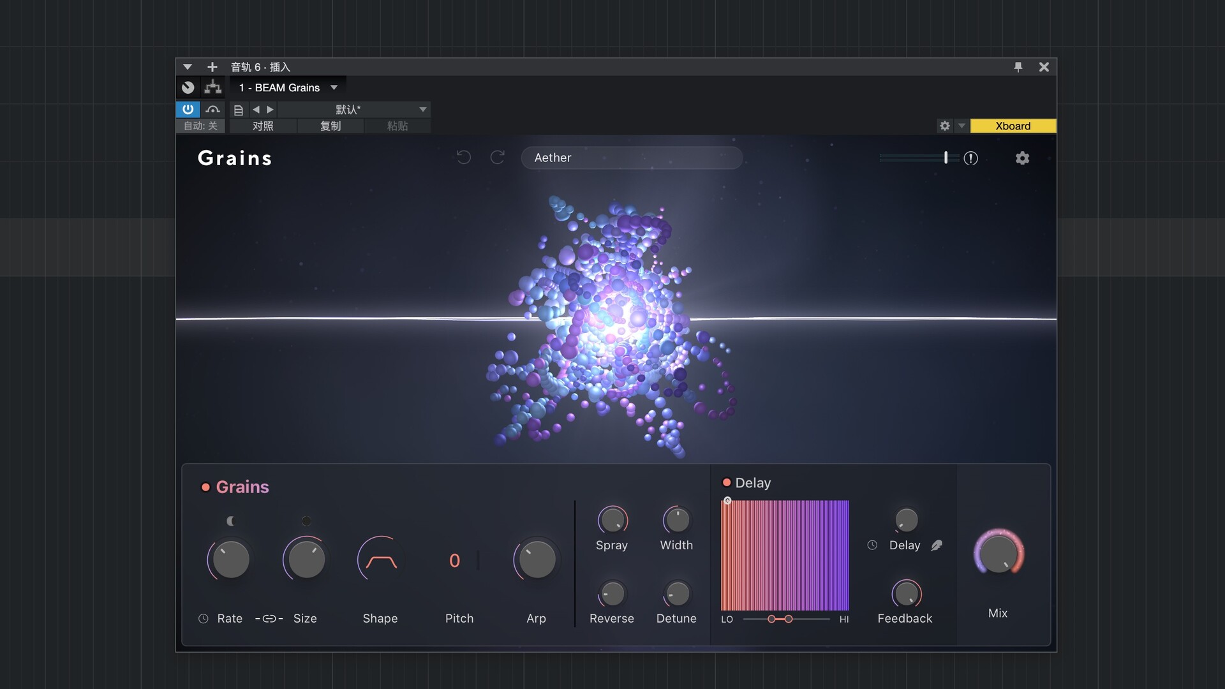Image resolution: width=1225 pixels, height=689 pixels.
Task: Click the routing icon beside BEAM Grains
Action: point(212,87)
